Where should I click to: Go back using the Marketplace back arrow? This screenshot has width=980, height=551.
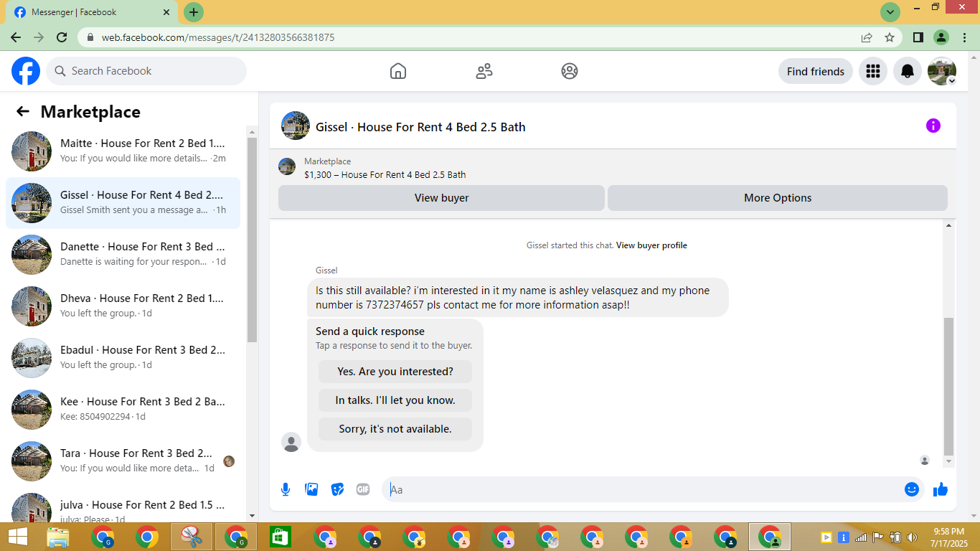[23, 111]
